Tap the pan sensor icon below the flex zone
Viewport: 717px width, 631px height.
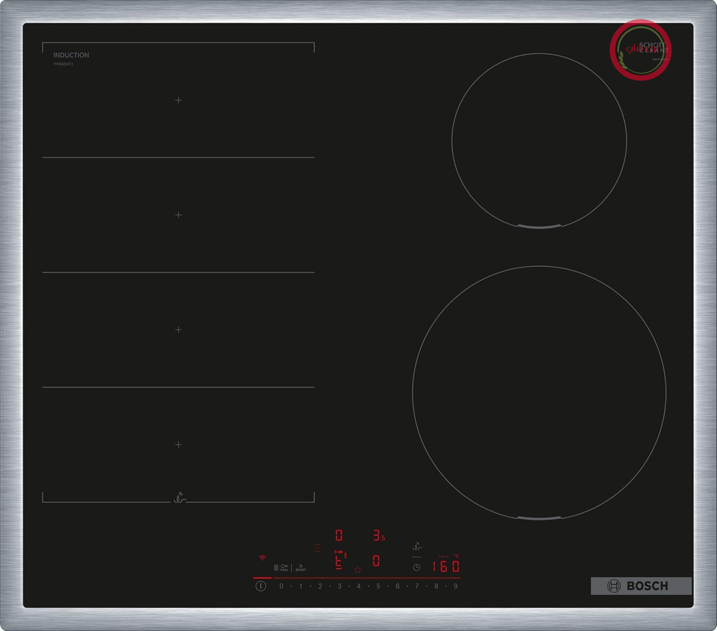click(x=179, y=498)
